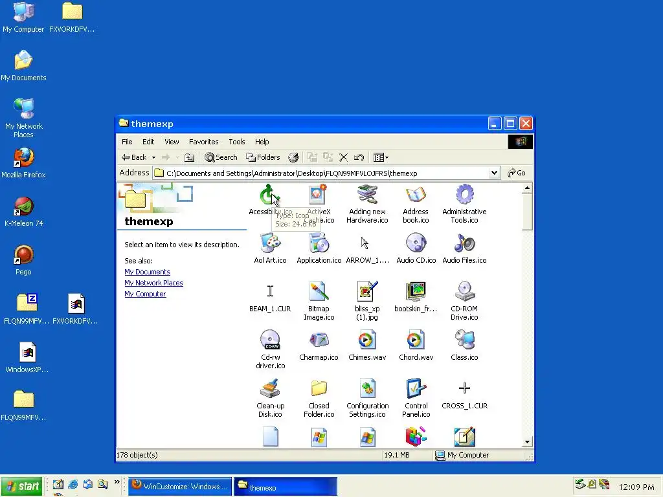Select the K-Meleon 74 desktop shortcut
Screen dimensions: 663x497
coord(24,212)
